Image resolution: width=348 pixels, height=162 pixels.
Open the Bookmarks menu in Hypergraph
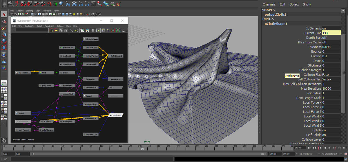tap(30, 26)
